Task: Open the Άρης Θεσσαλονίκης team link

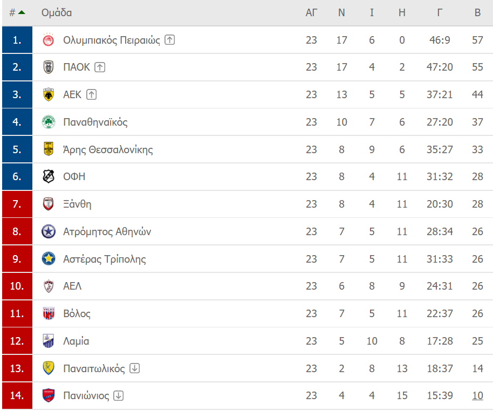Action: click(108, 150)
